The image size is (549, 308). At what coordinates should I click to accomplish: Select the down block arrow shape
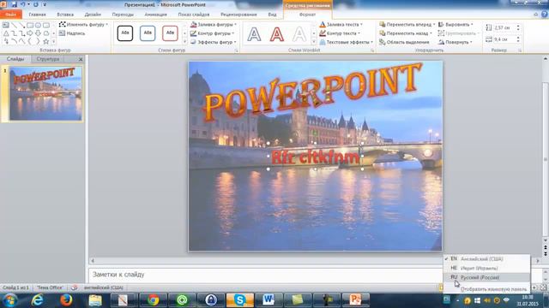(38, 33)
